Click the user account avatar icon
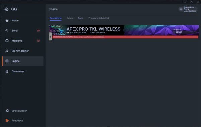 click(181, 9)
